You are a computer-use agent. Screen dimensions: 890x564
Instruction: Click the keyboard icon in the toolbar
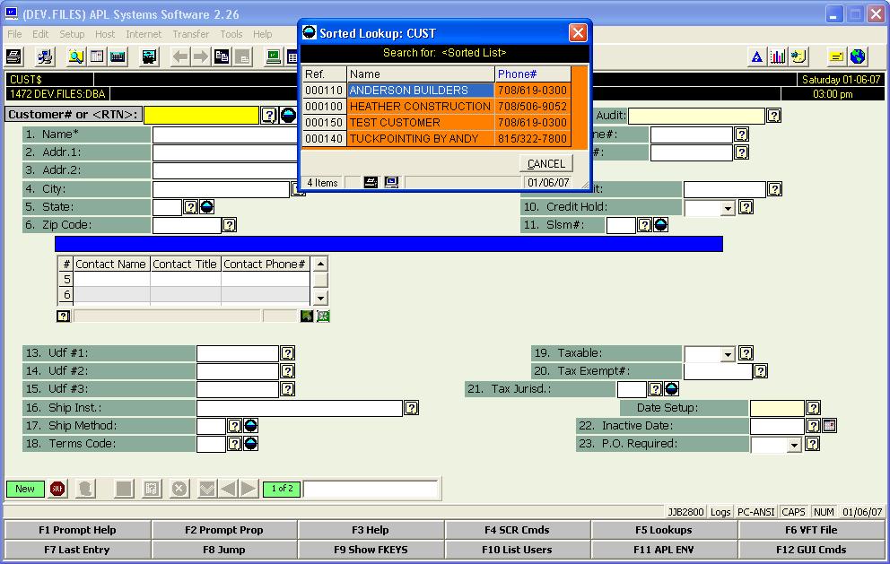click(118, 56)
